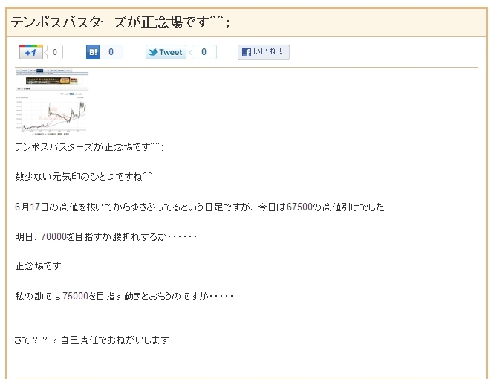Click the text 6月17日の高値を抜いて
Screen dimensions: 491x379
tap(62, 207)
